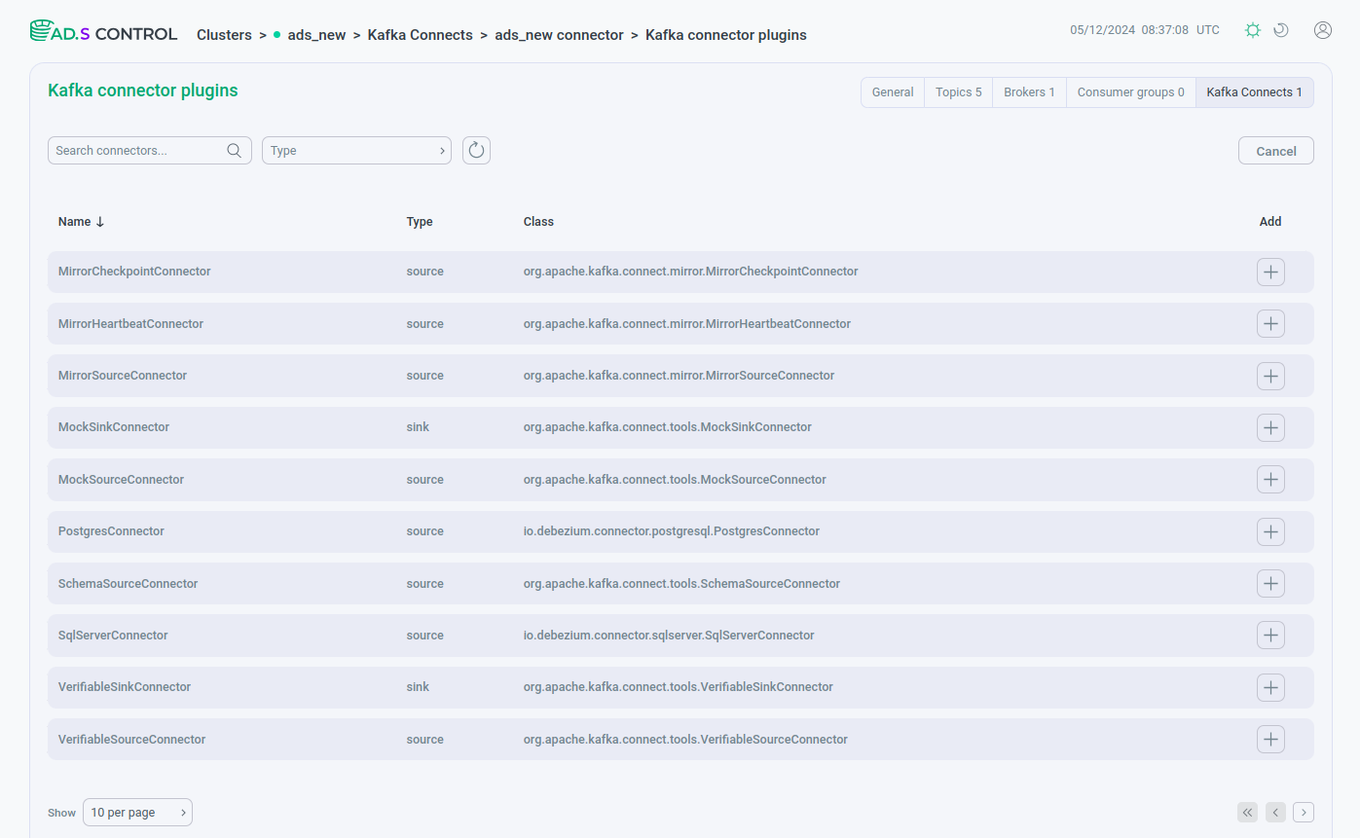Select the MirrorCheckpointConnector name
1360x838 pixels.
pos(134,272)
